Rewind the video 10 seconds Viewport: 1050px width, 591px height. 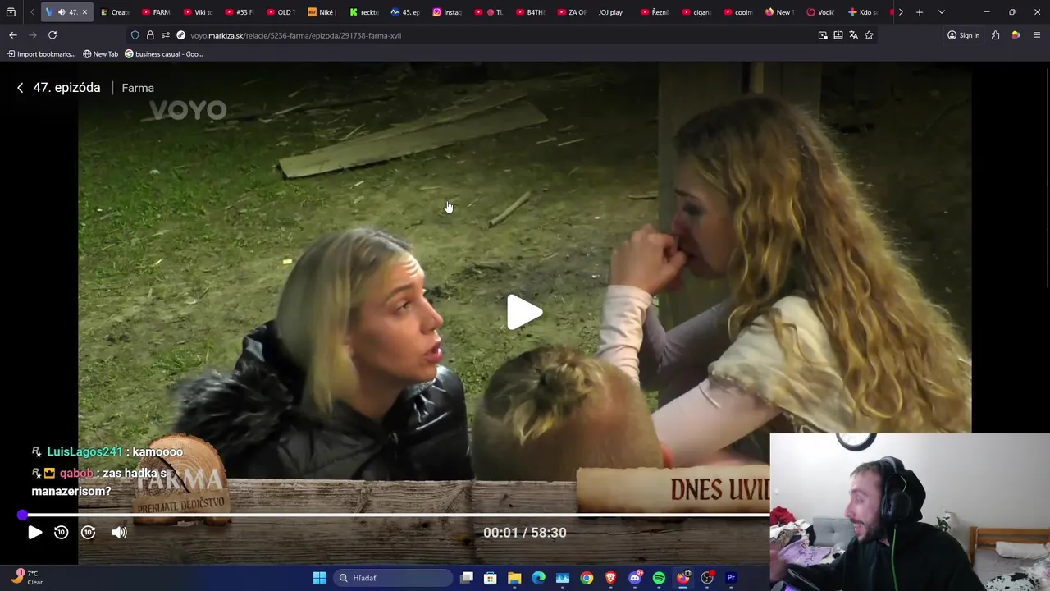point(61,533)
